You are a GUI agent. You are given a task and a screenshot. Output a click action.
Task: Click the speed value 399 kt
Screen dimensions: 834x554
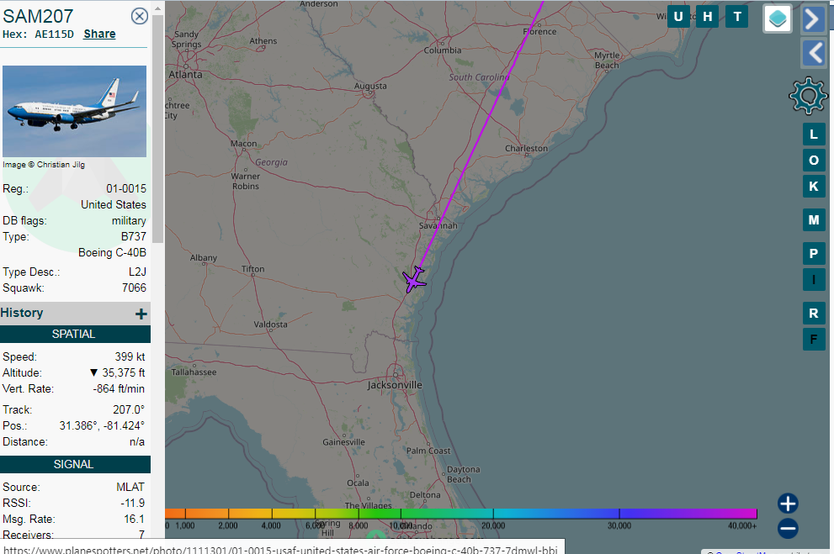point(130,357)
